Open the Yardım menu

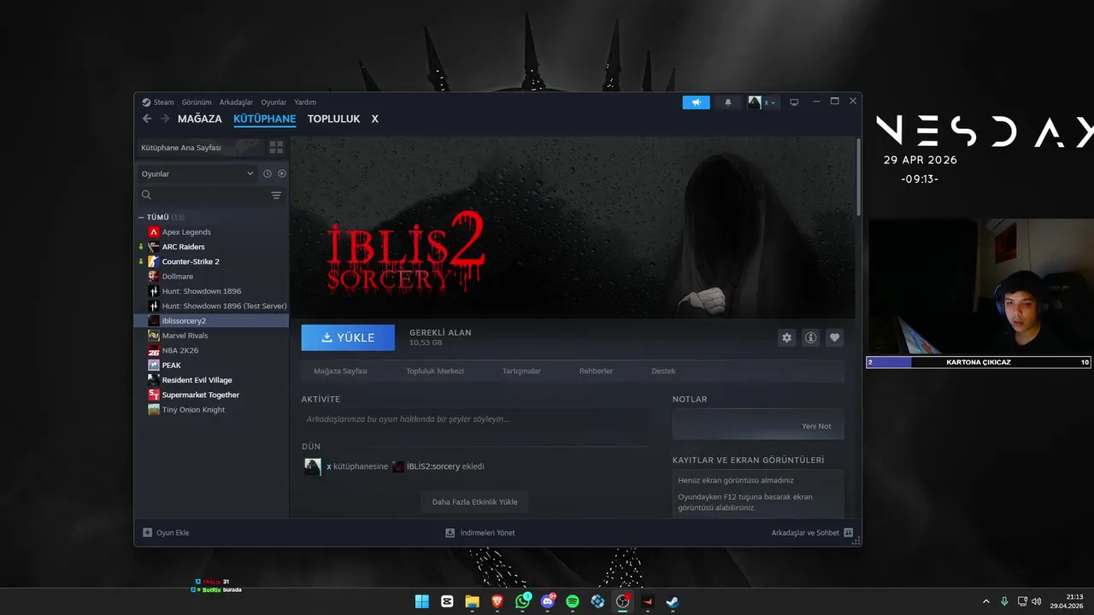(x=305, y=102)
